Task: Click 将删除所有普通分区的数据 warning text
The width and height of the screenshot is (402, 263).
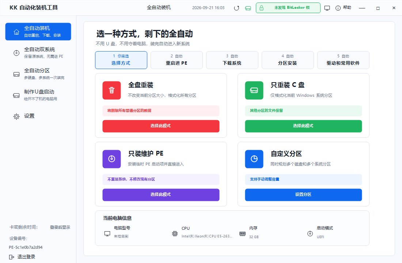Action: tap(129, 111)
